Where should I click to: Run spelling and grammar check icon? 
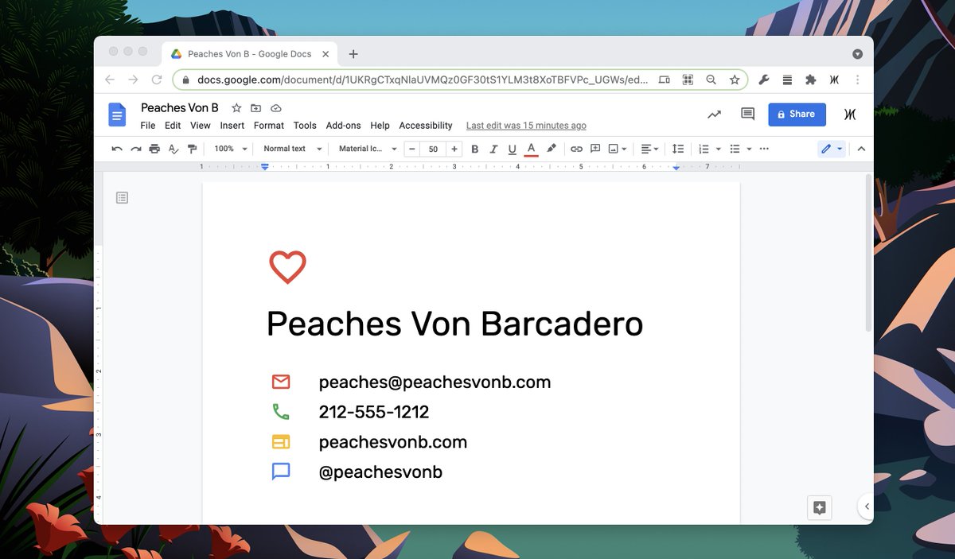point(173,149)
